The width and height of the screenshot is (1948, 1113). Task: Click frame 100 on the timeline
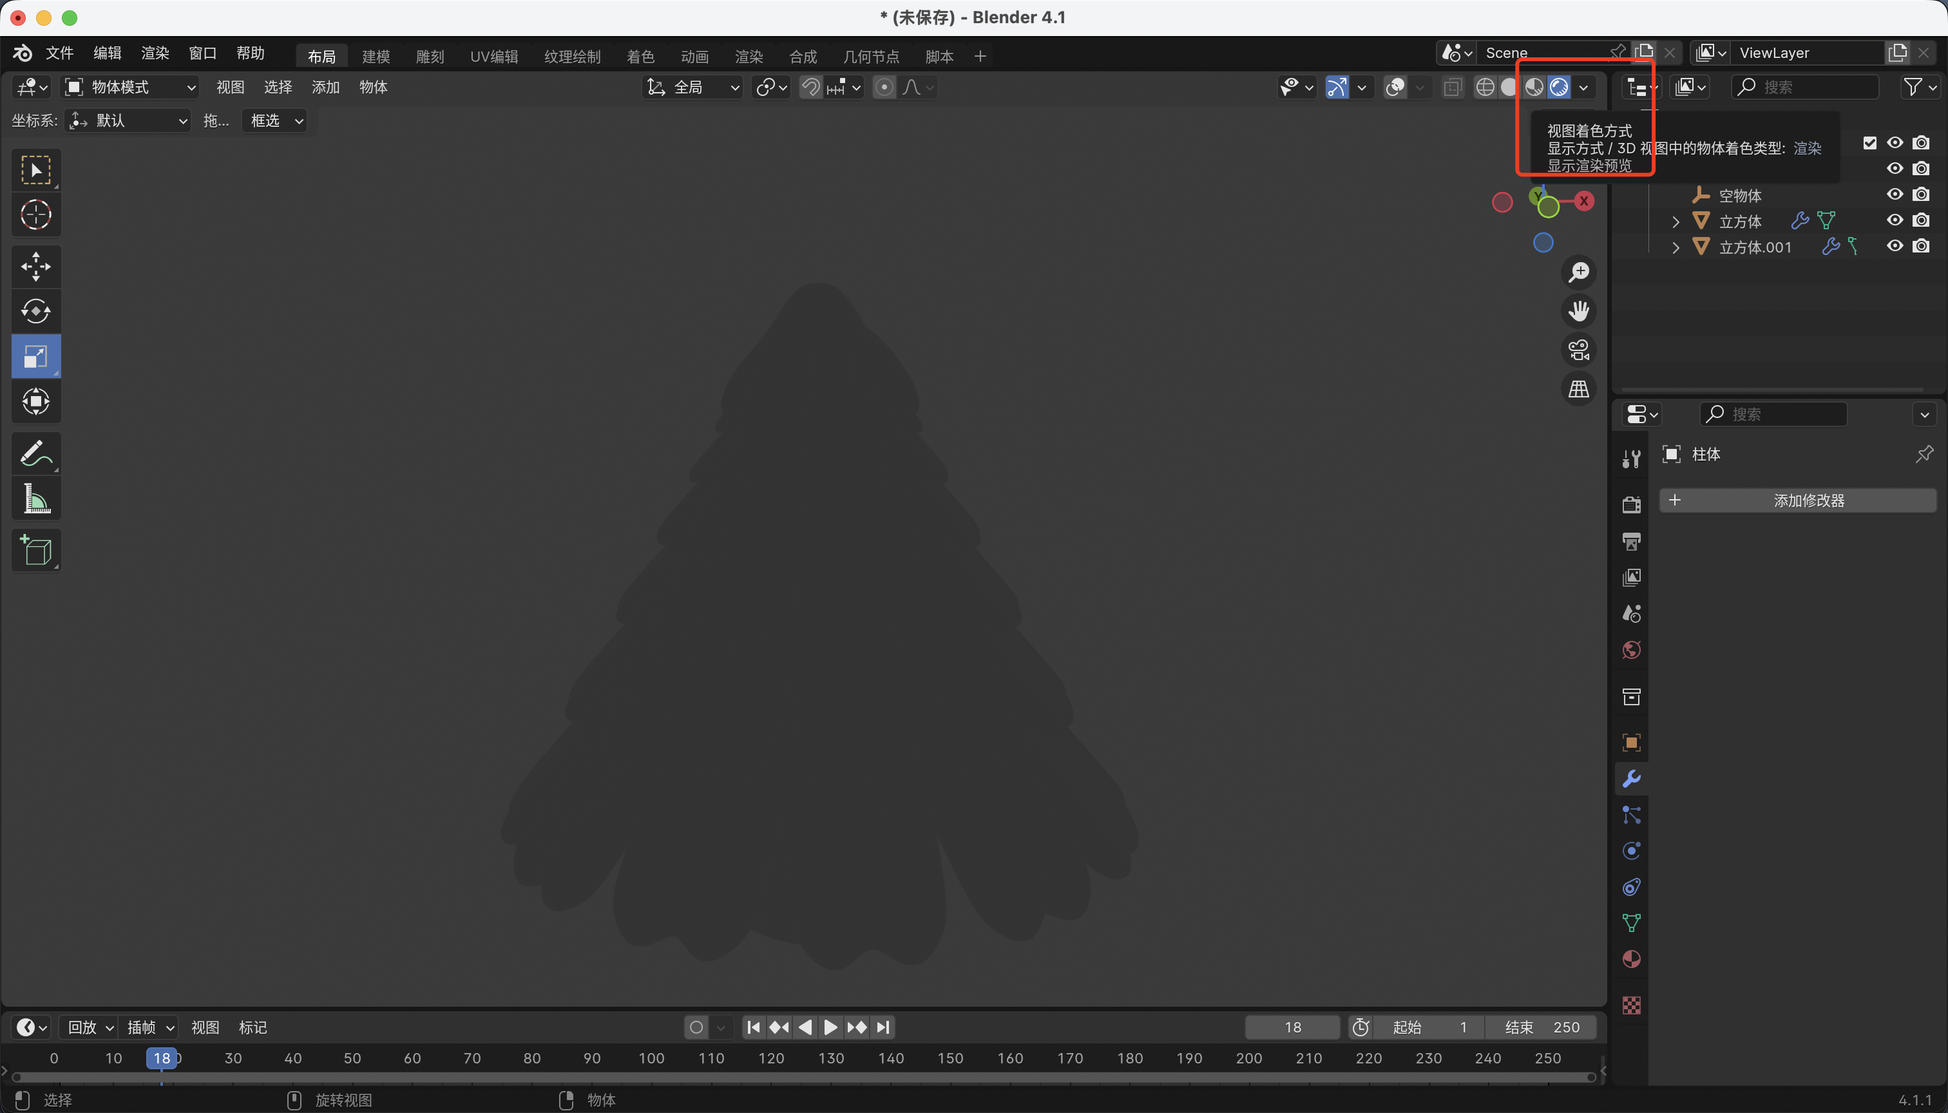pyautogui.click(x=651, y=1059)
